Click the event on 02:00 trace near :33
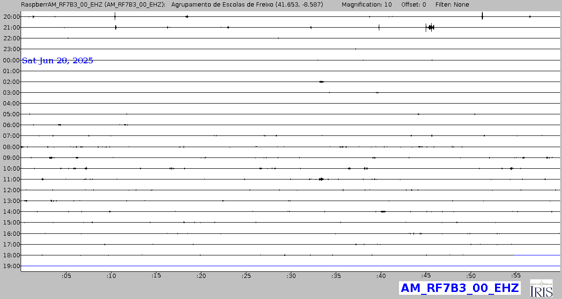 point(321,82)
